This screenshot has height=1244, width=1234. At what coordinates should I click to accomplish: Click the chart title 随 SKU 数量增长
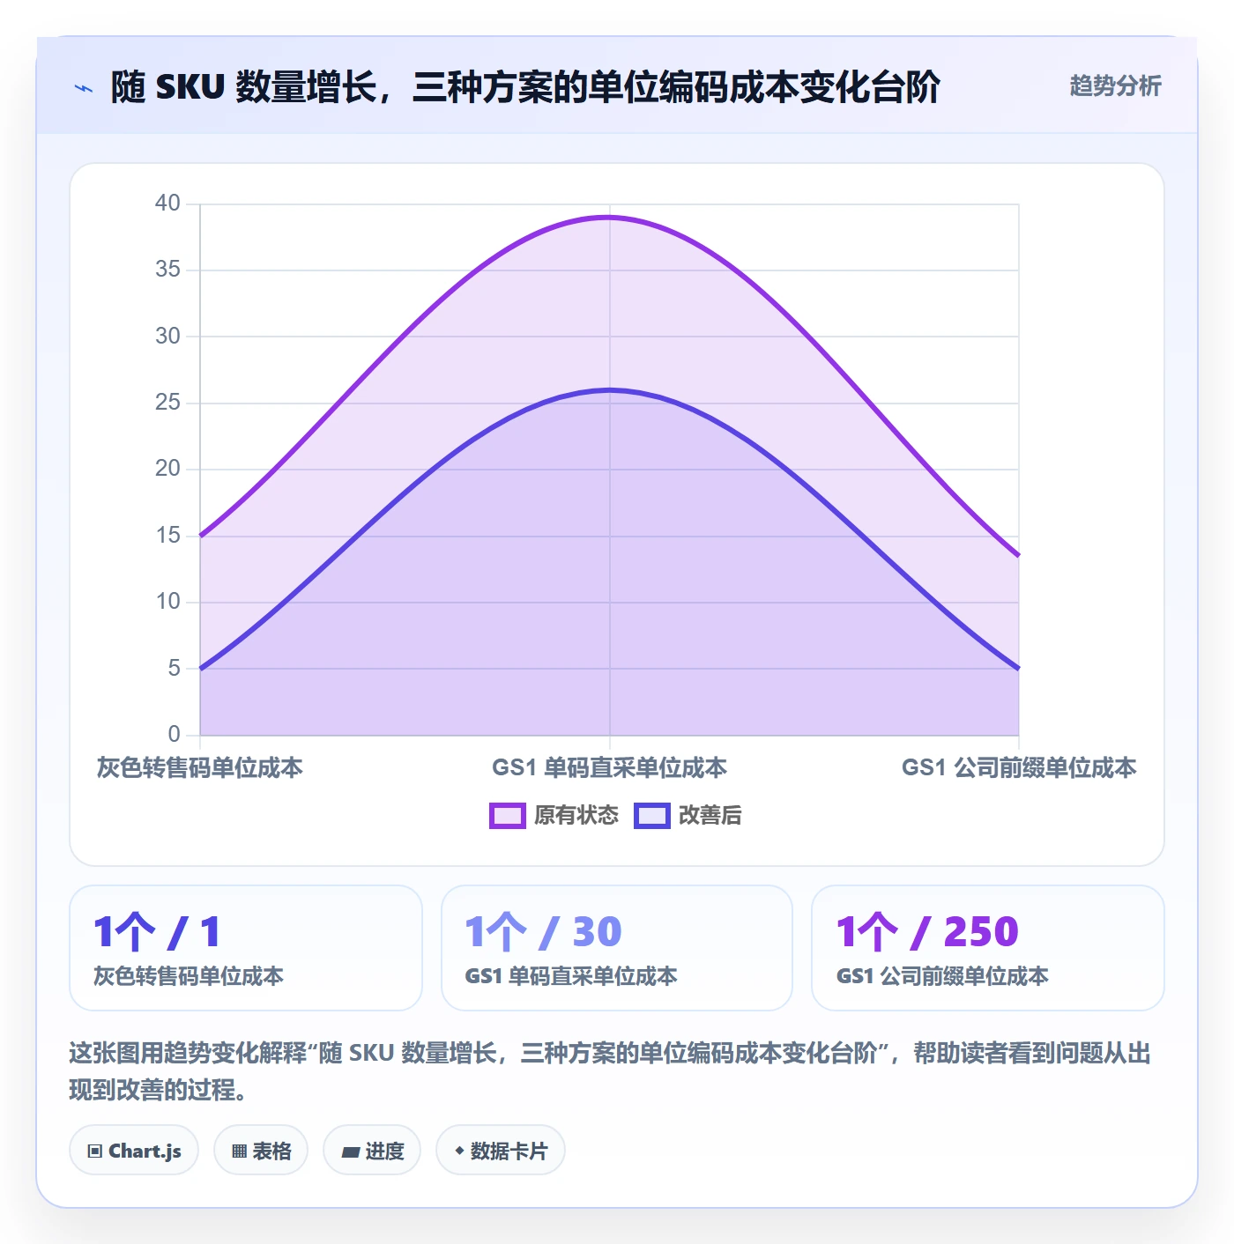pos(525,87)
